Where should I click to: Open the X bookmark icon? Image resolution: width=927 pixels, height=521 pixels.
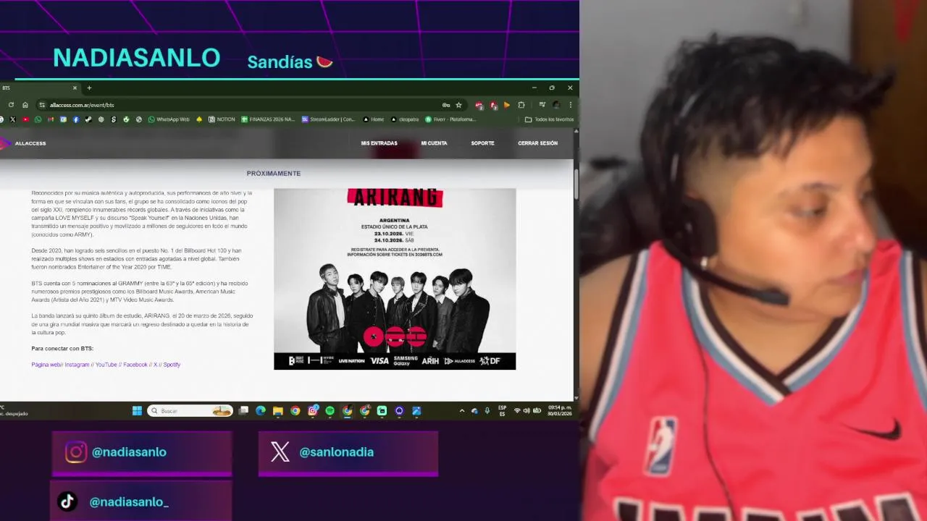click(x=12, y=119)
